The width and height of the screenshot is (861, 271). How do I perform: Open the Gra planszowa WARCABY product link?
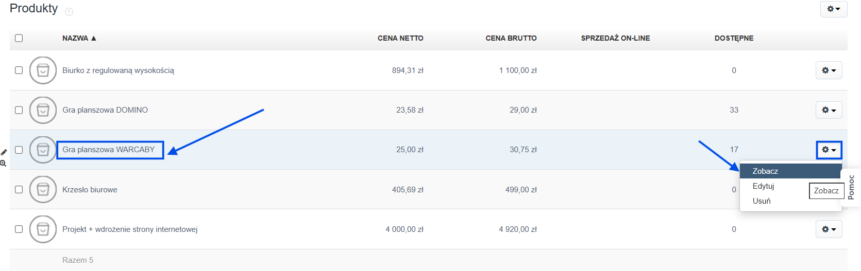[108, 150]
